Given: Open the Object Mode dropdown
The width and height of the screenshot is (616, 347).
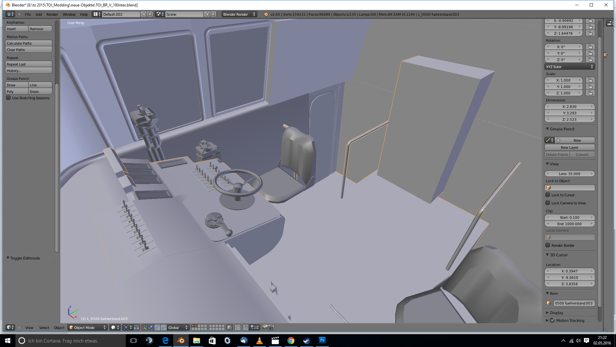Looking at the screenshot, I should (87, 327).
